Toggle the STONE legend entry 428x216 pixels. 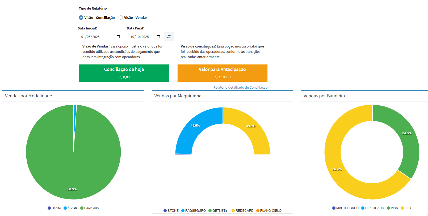coord(171,211)
